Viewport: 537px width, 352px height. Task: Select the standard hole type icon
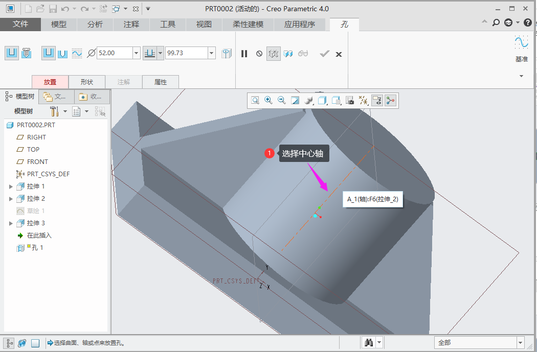coord(27,53)
